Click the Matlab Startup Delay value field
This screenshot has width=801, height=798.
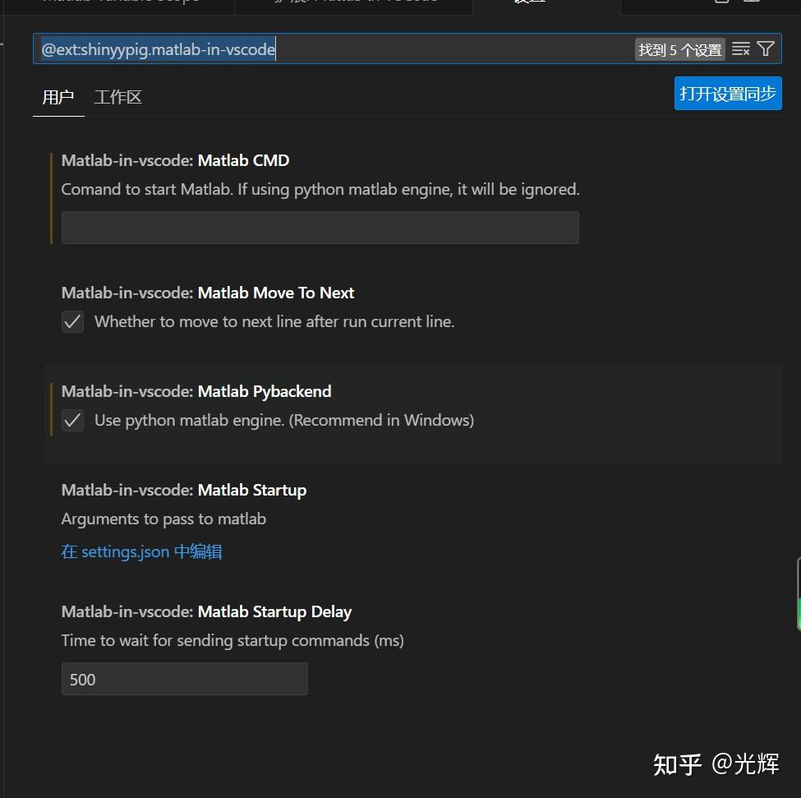pos(184,680)
